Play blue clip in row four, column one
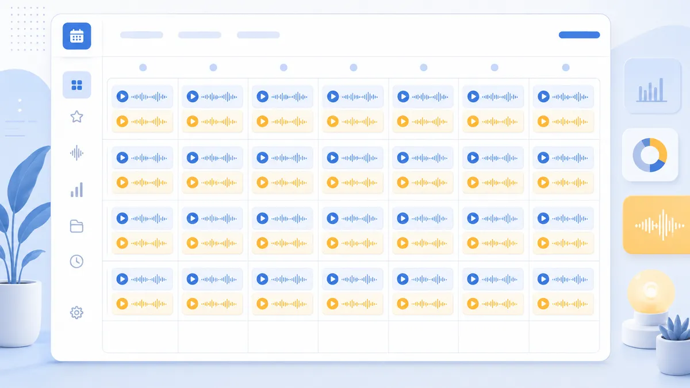690x388 pixels. [122, 279]
